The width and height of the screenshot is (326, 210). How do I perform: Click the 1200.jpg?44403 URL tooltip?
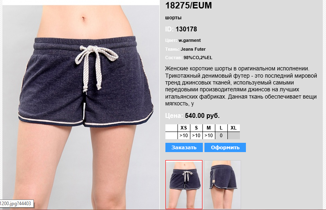[17, 203]
